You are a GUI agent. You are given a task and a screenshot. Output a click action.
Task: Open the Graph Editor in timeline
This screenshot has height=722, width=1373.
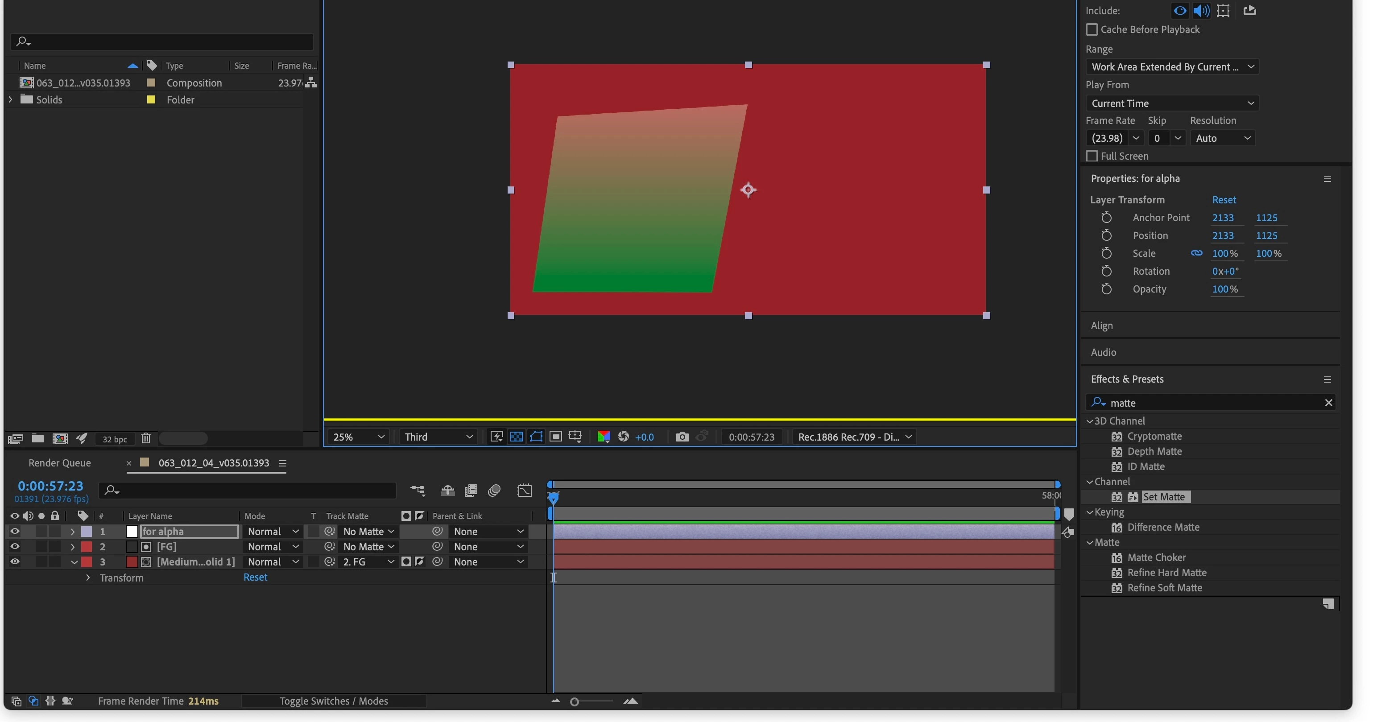point(525,490)
